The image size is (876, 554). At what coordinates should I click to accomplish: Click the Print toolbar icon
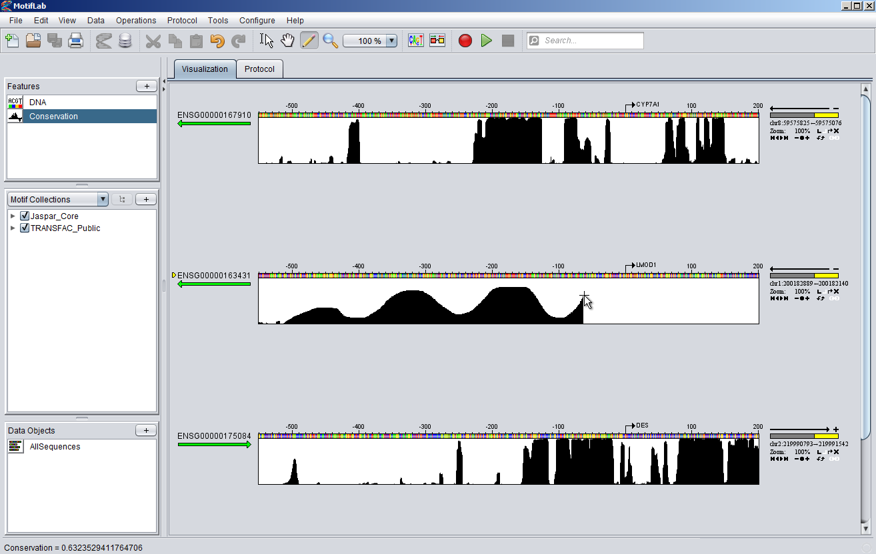pos(76,41)
